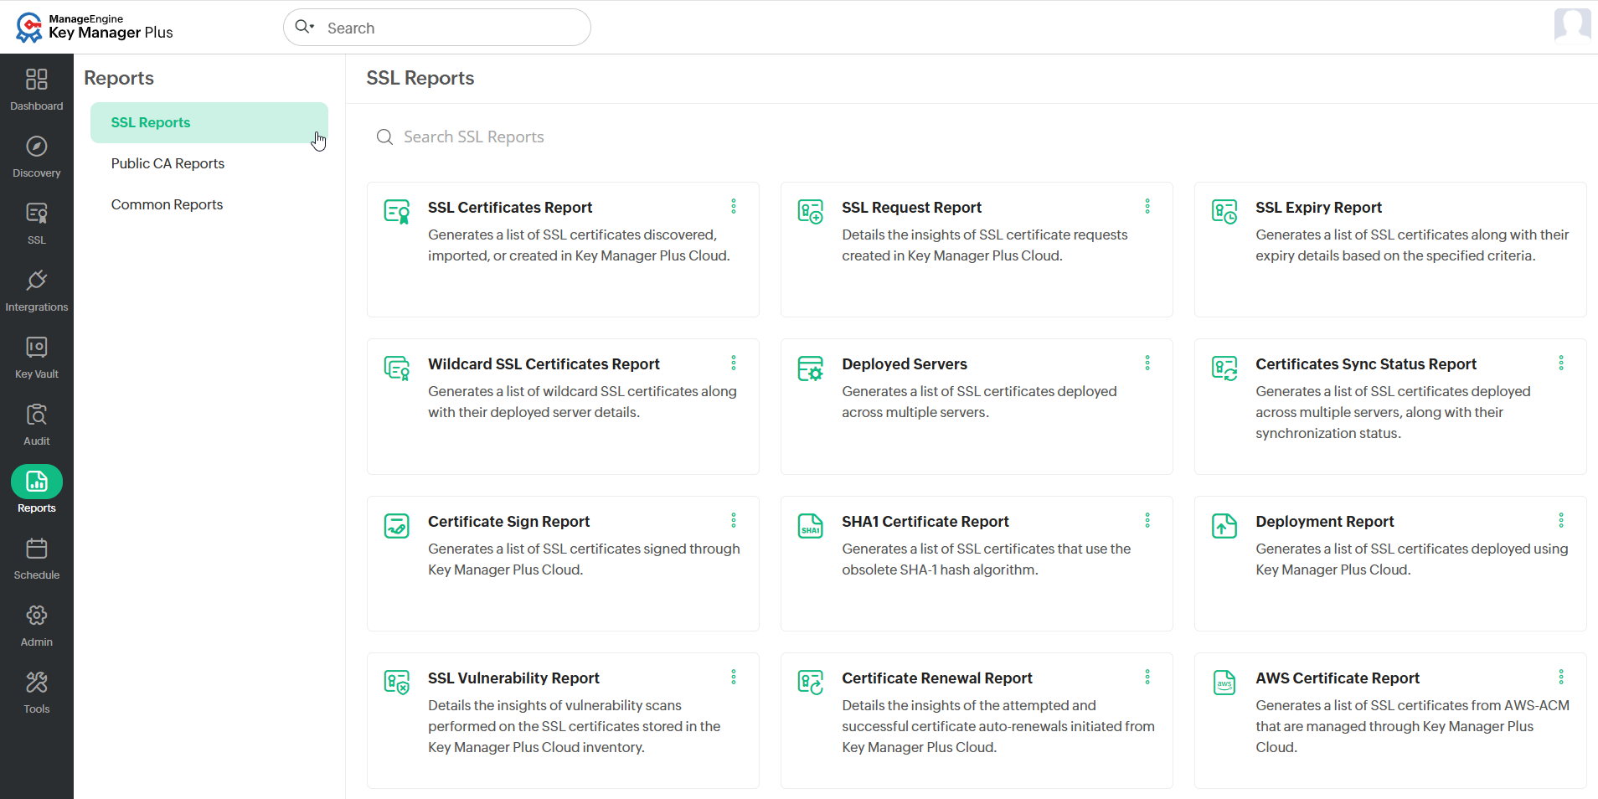Viewport: 1598px width, 799px height.
Task: Click the SHA1 Certificate Report icon
Action: pyautogui.click(x=811, y=525)
